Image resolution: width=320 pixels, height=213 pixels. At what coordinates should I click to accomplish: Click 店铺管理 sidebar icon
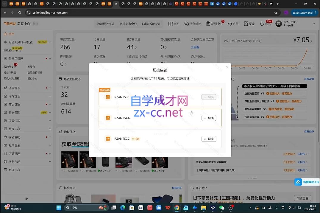point(5,153)
